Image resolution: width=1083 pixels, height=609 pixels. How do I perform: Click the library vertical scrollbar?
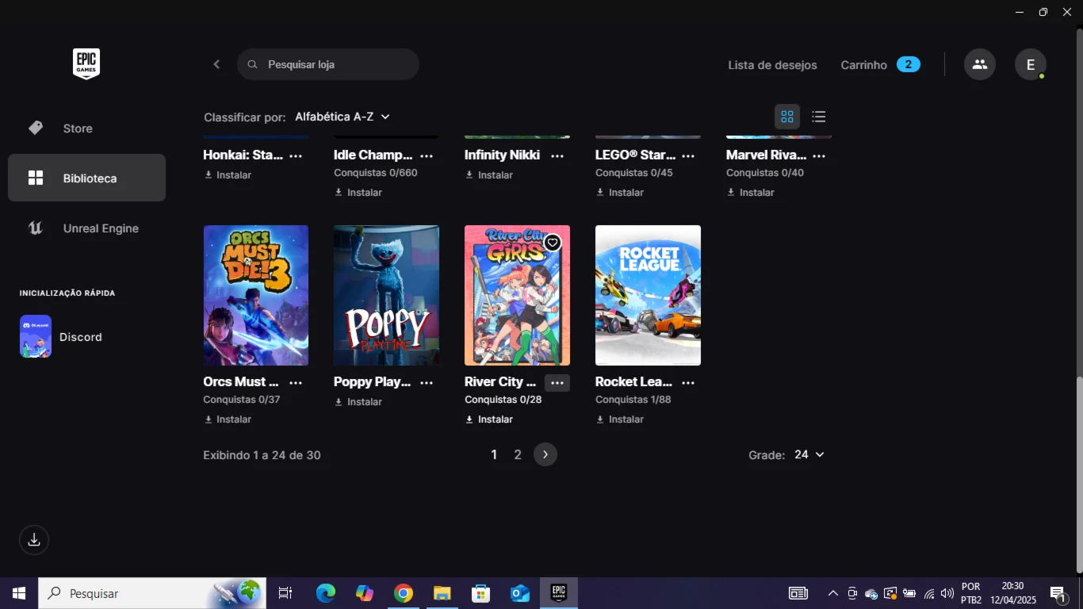coord(1078,474)
